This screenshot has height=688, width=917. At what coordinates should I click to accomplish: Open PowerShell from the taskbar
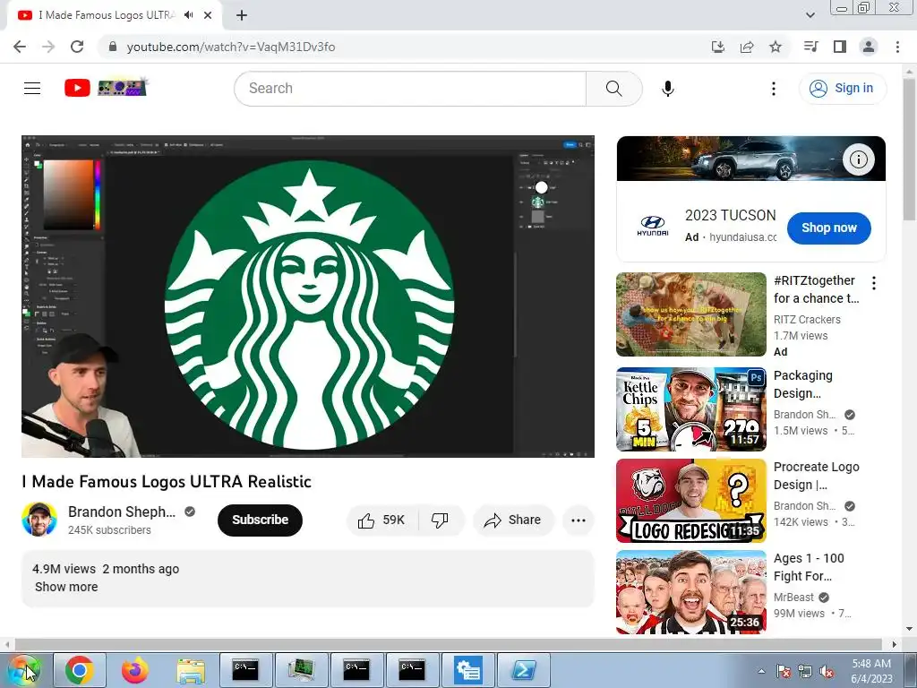click(524, 670)
